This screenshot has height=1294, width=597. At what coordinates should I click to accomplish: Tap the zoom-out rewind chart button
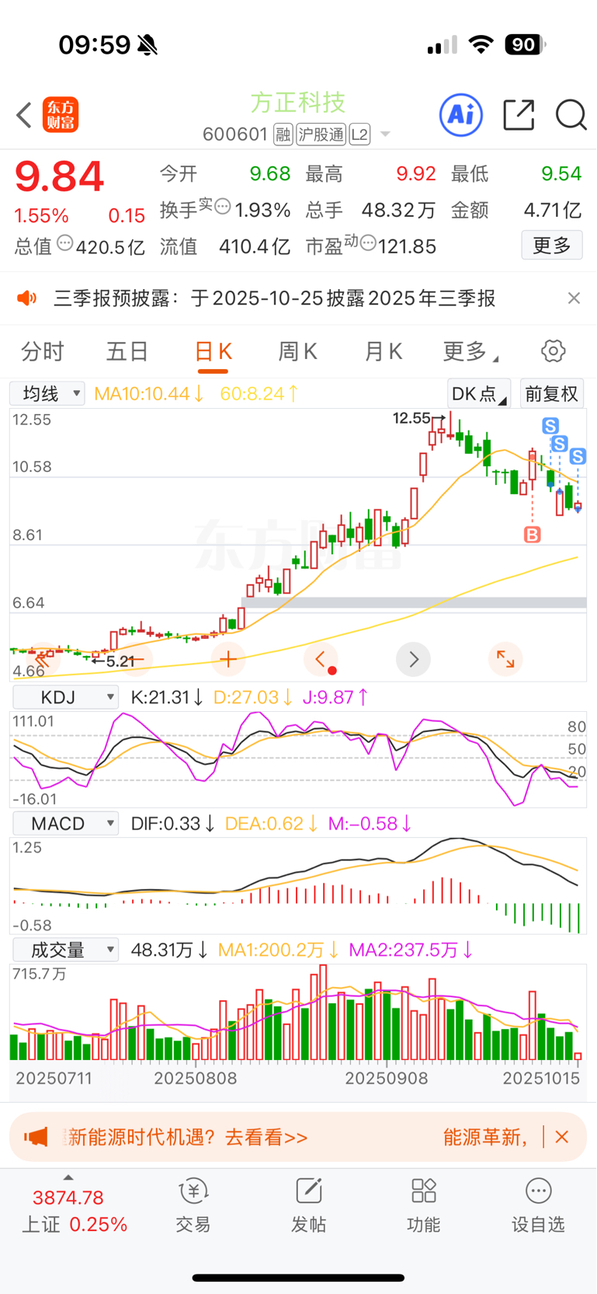pos(43,660)
